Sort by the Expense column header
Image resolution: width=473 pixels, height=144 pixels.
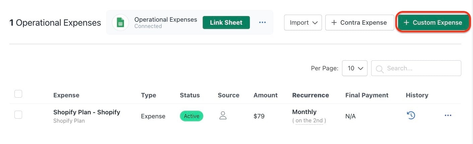tap(66, 95)
